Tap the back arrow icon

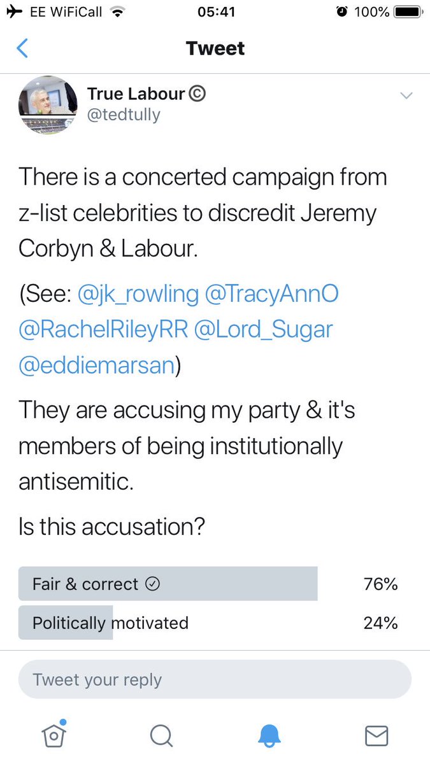point(22,48)
